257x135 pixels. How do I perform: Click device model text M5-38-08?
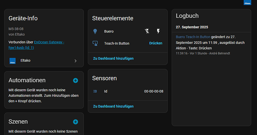coord(16,29)
